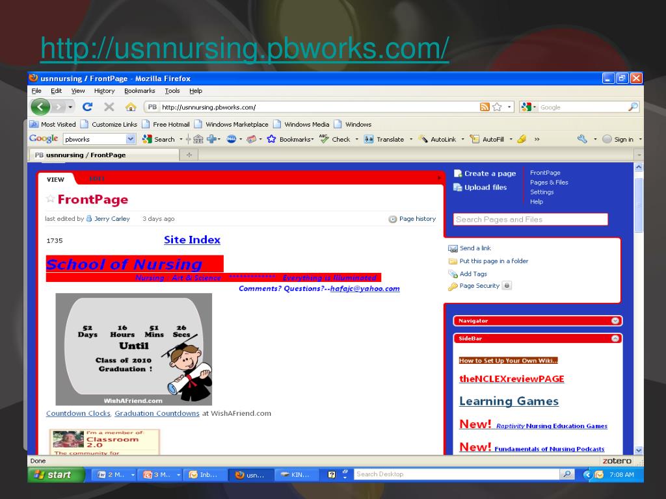The height and width of the screenshot is (499, 666).
Task: Open the search engine selector dropdown
Action: (x=529, y=107)
